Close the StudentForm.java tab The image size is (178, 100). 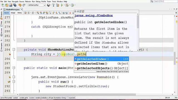click(x=21, y=9)
